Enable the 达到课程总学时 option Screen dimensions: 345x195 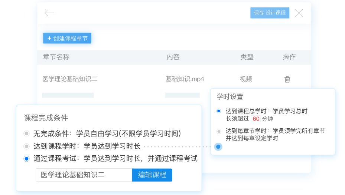219,111
